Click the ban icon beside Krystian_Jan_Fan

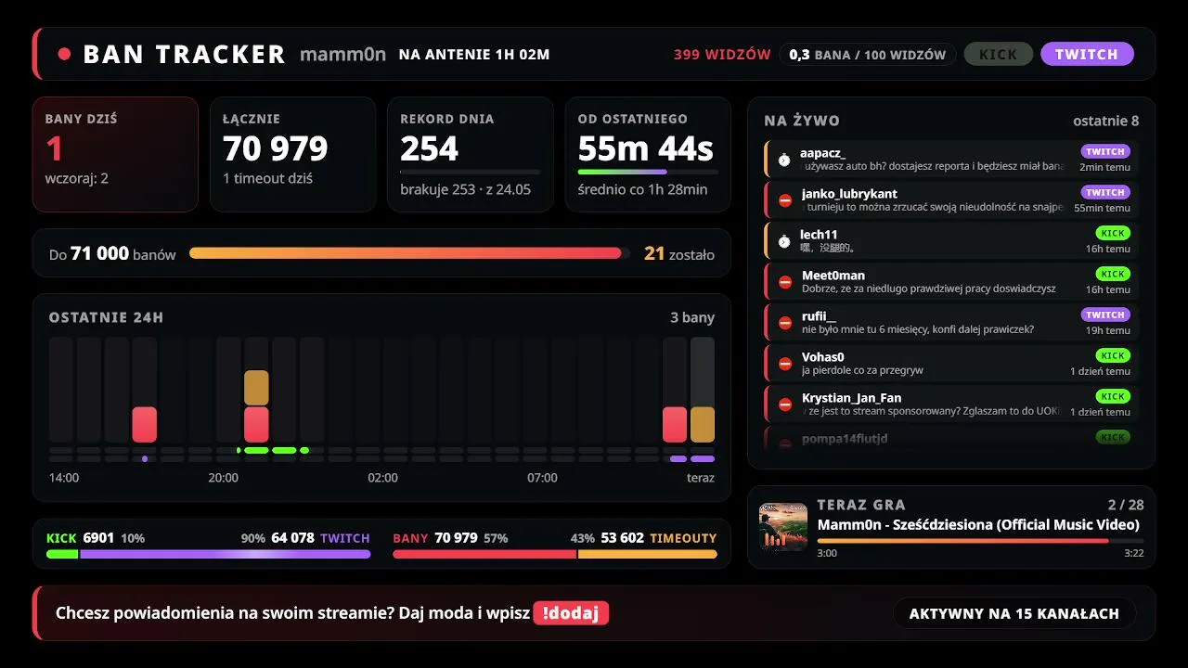tap(785, 405)
